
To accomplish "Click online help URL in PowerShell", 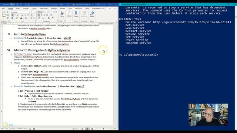I will pyautogui.click(x=192, y=22).
